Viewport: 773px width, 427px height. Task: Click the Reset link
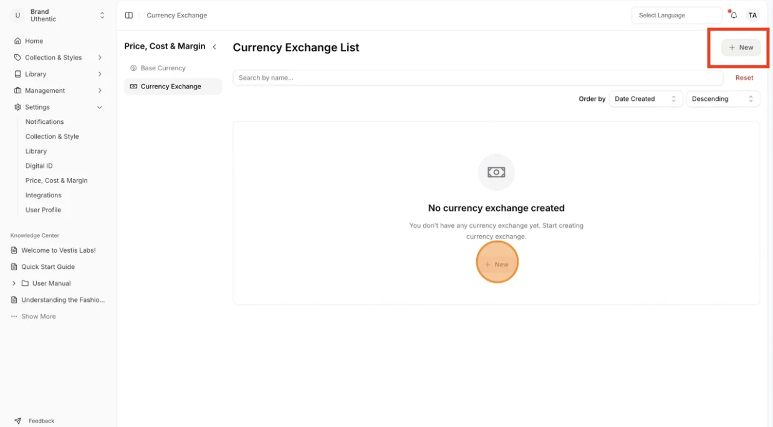point(744,78)
